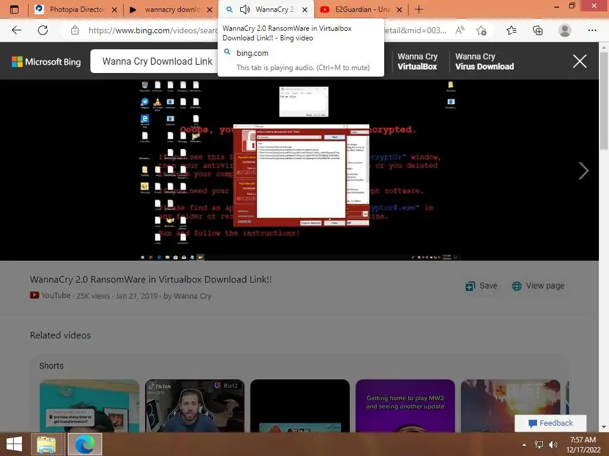The width and height of the screenshot is (609, 456).
Task: Open the Windows Start menu
Action: click(x=14, y=444)
